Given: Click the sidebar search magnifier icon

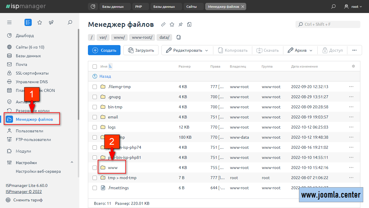Looking at the screenshot, I should click(70, 22).
